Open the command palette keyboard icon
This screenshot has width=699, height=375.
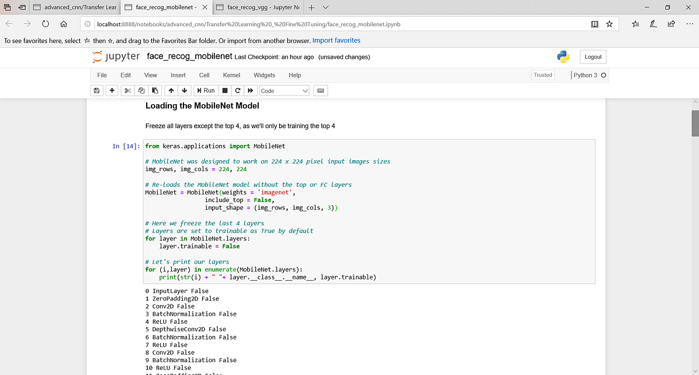[321, 91]
